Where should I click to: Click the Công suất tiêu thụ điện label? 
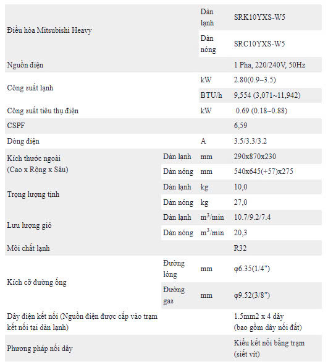coord(43,111)
